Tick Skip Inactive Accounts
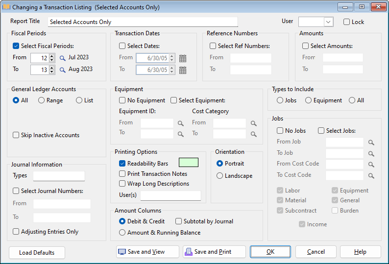 click(x=16, y=135)
